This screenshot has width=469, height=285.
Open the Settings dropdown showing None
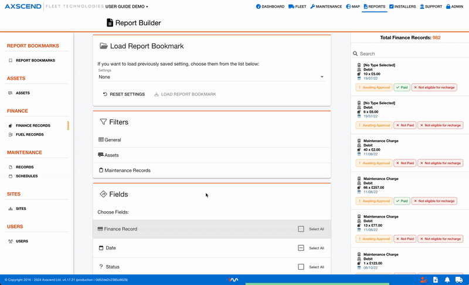click(211, 77)
